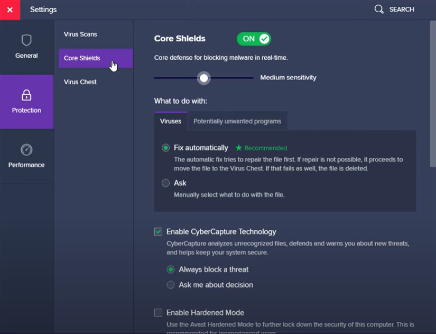The image size is (436, 334).
Task: Click the Performance gauge icon
Action: coord(26,150)
